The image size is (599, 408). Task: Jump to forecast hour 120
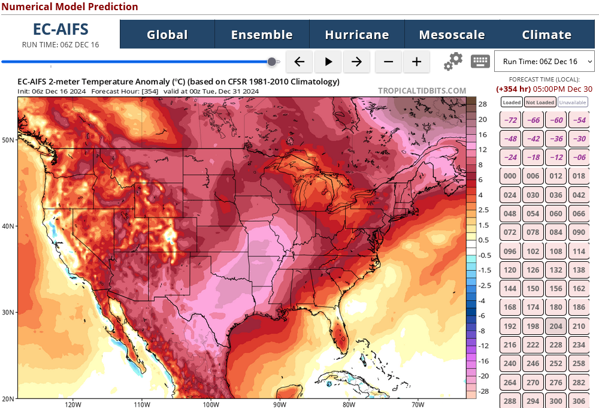[510, 270]
